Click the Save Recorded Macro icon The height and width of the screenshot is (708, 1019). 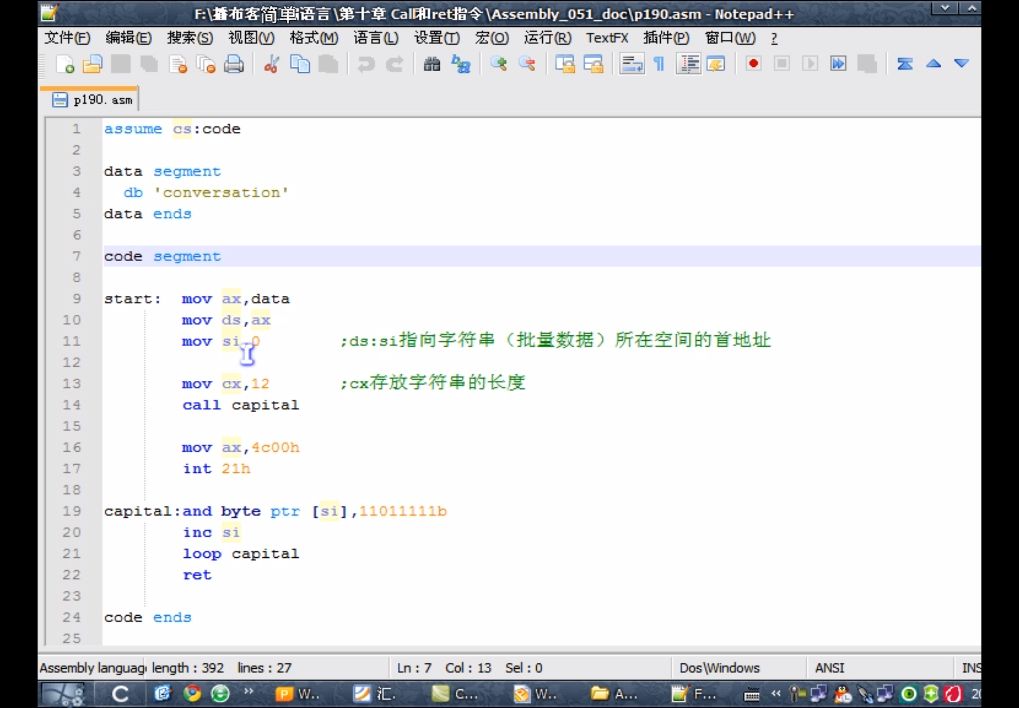coord(867,64)
